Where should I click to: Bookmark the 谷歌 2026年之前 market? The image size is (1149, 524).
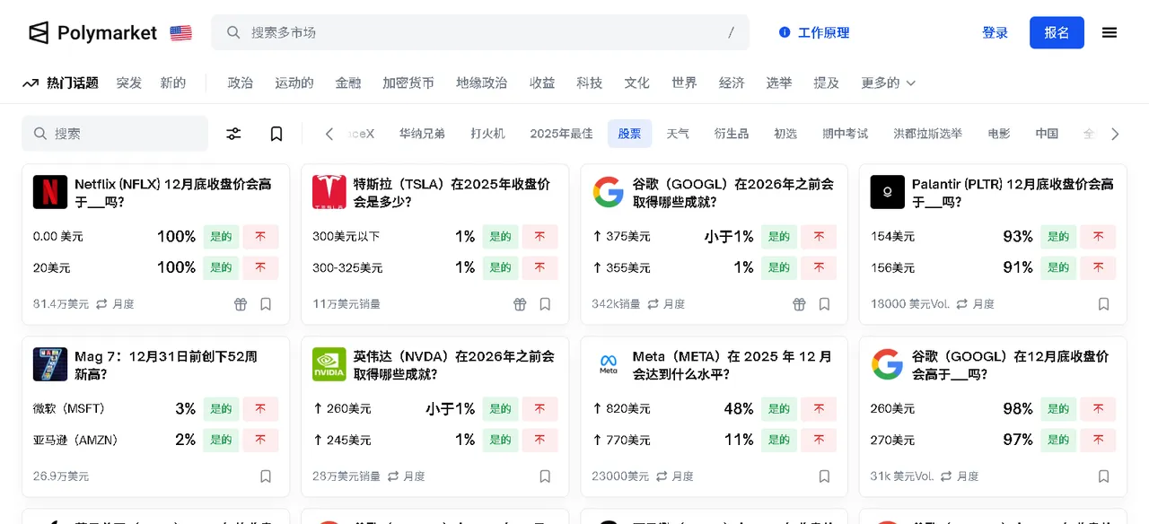(x=824, y=304)
